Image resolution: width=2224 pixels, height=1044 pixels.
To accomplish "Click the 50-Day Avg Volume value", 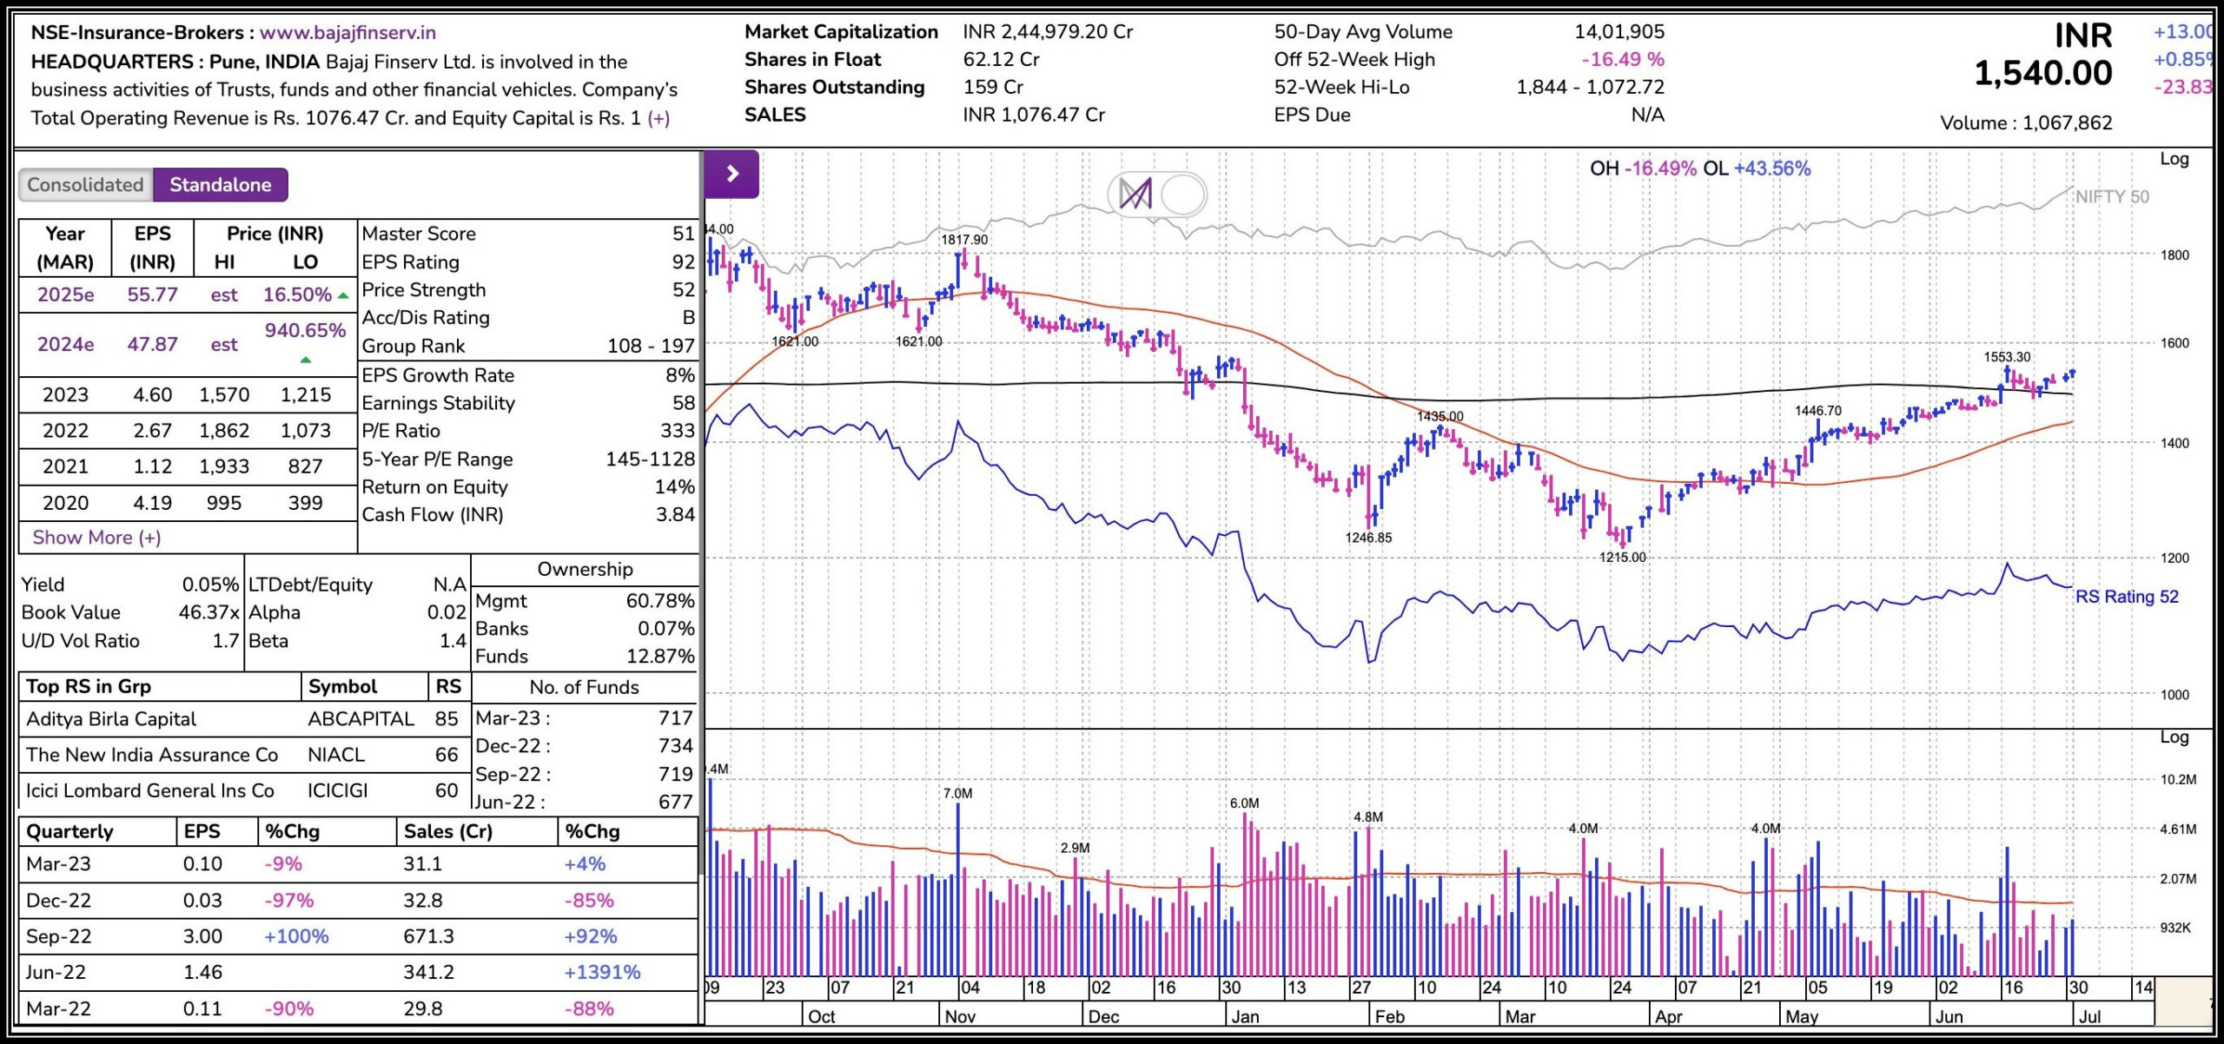I will [1619, 32].
